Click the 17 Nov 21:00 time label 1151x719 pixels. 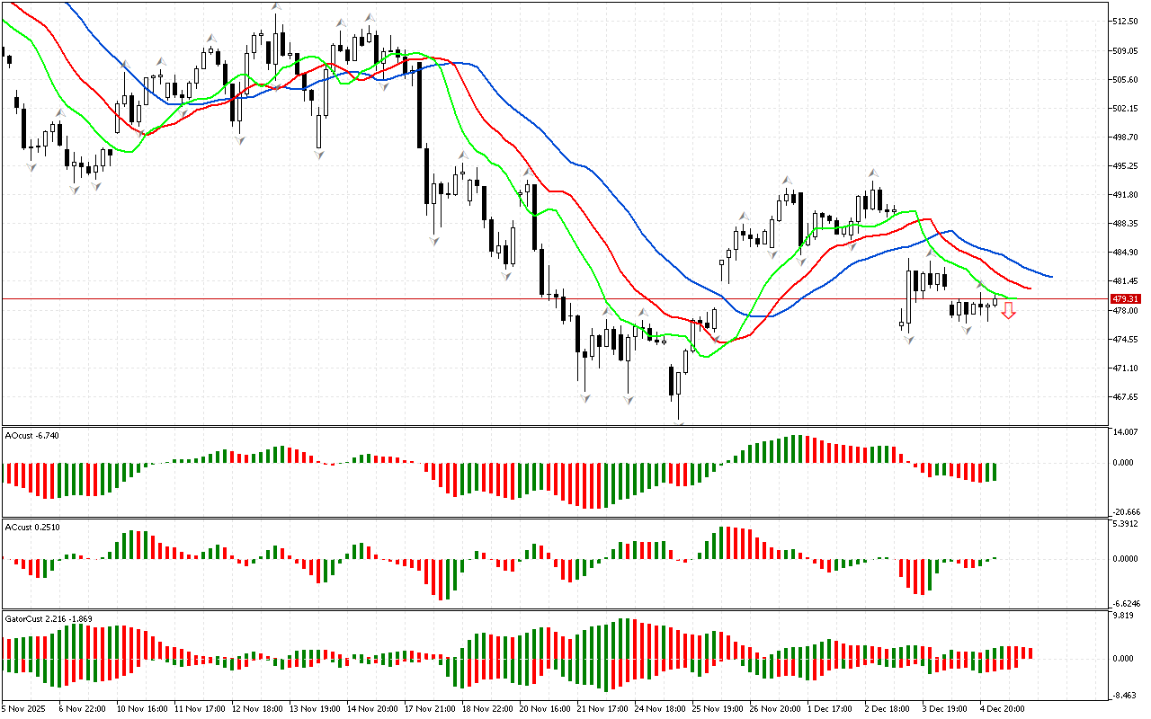(430, 708)
